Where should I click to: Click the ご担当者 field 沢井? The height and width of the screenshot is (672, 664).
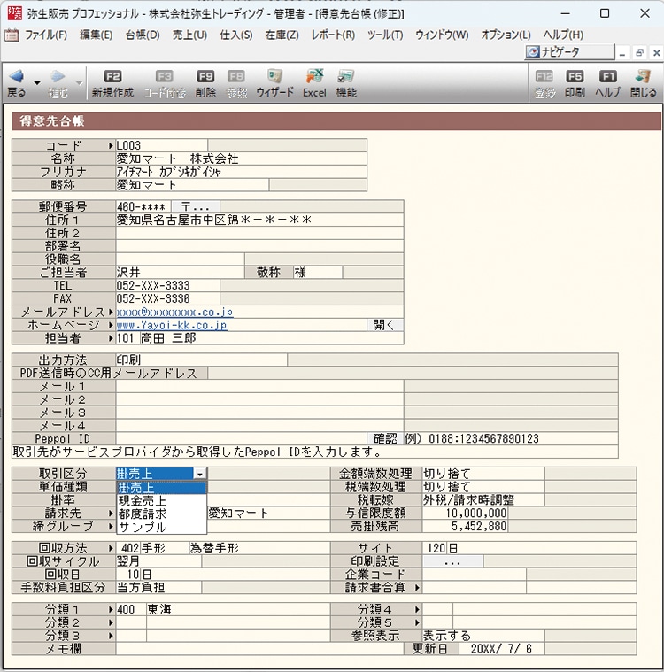180,273
